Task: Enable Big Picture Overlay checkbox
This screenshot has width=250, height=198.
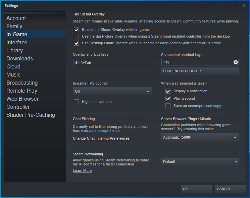Action: point(77,36)
